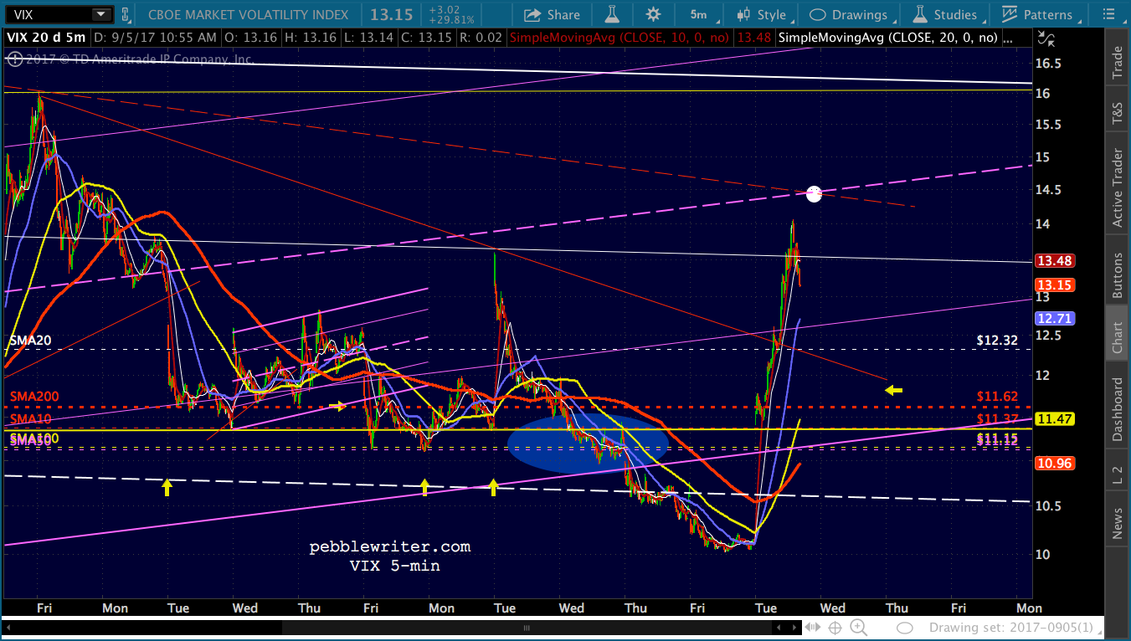Open the VIX symbol dropdown arrow

click(x=101, y=14)
